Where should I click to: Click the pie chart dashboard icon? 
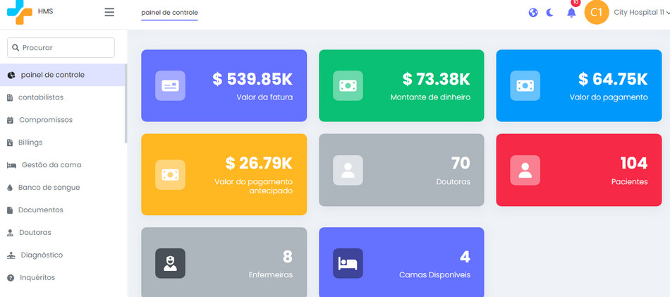pos(11,75)
